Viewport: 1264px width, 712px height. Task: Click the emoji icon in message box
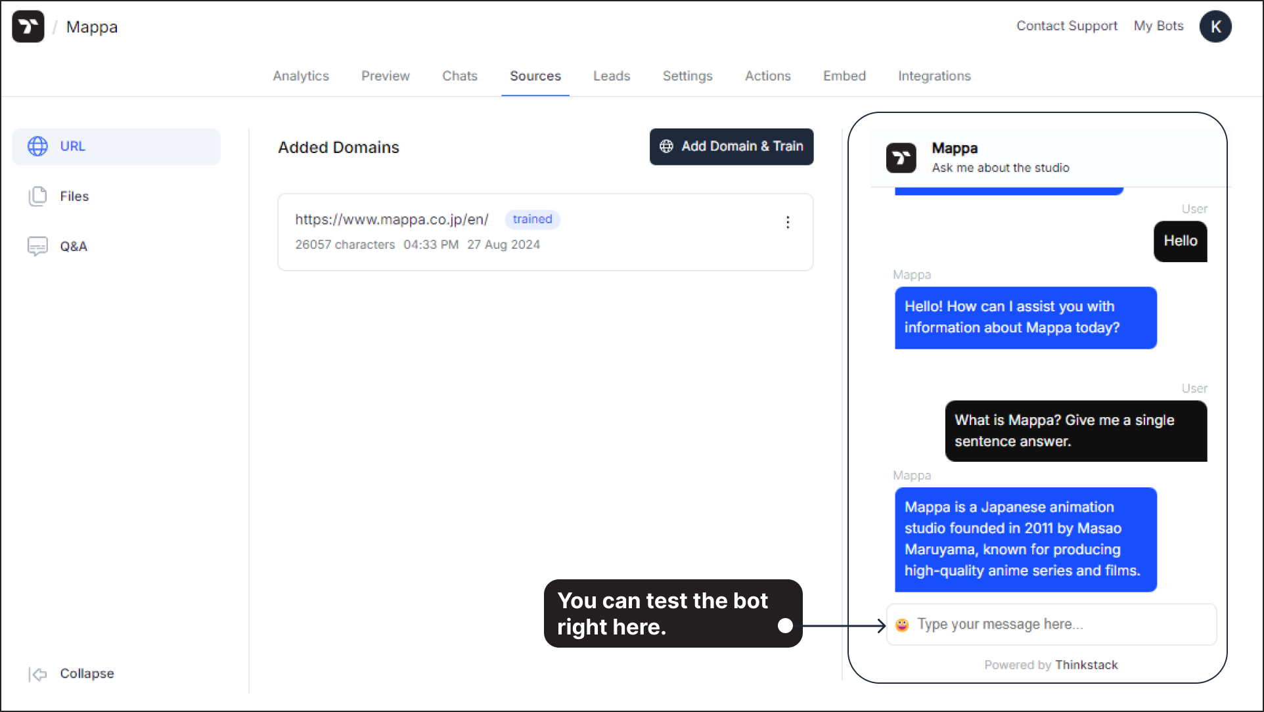click(x=903, y=625)
